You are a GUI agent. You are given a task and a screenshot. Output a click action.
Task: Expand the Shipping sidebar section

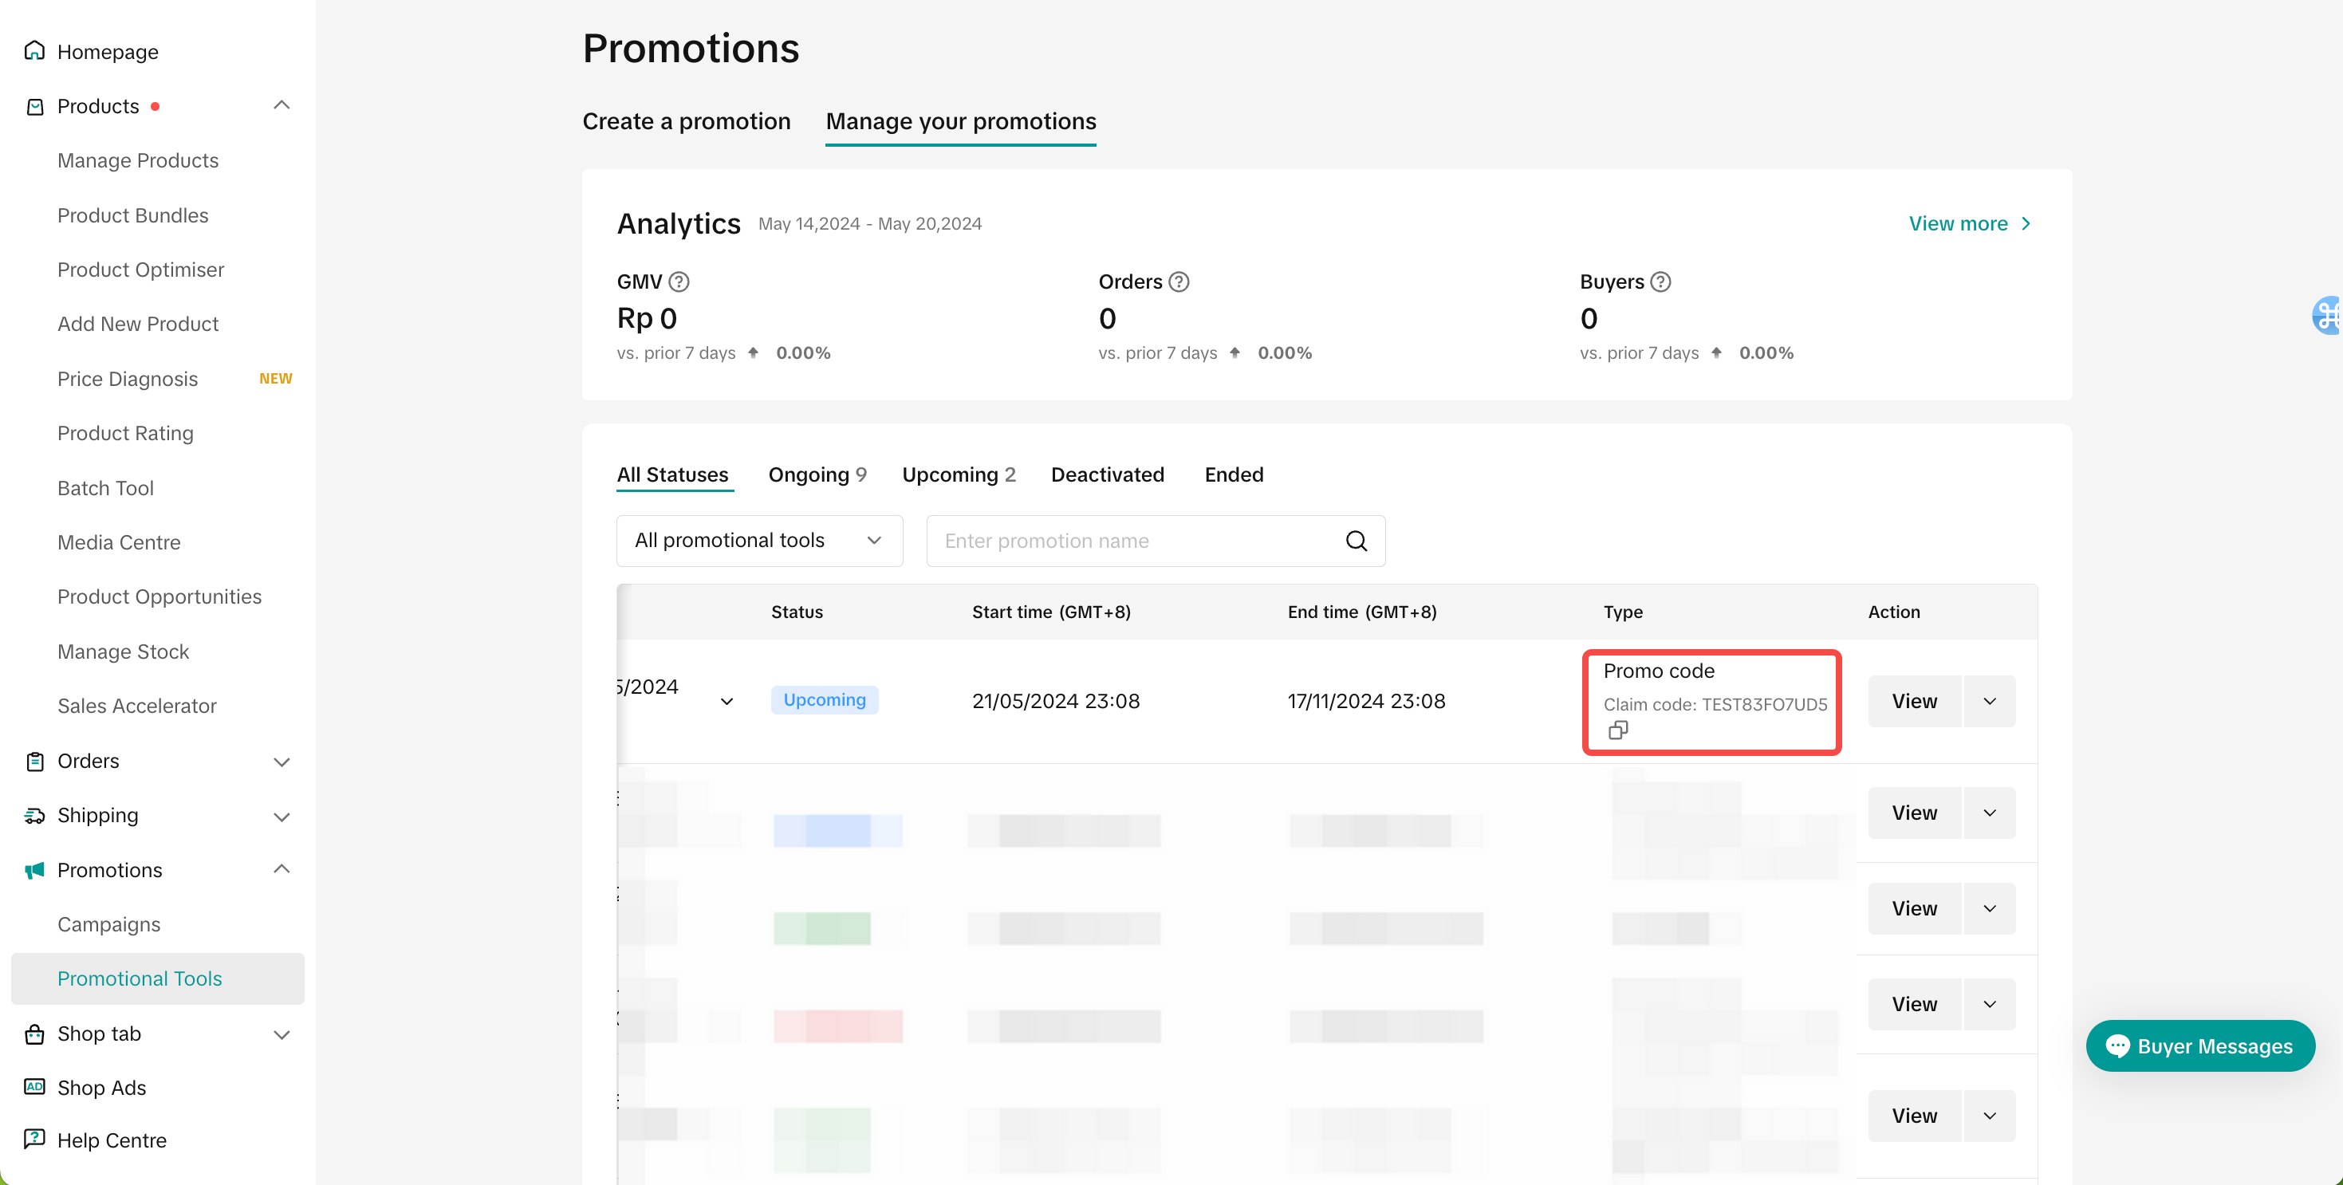(x=281, y=817)
